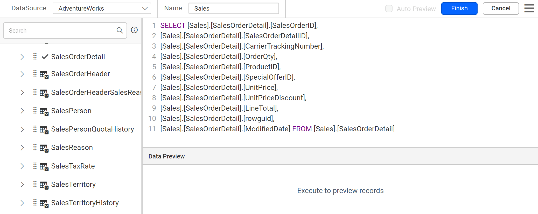The width and height of the screenshot is (538, 214).
Task: Select the Data Preview section header
Action: click(167, 156)
